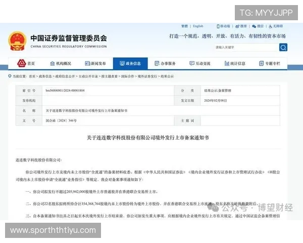
Task: Click 国际合作 breadcrumb link
Action: (x=127, y=76)
